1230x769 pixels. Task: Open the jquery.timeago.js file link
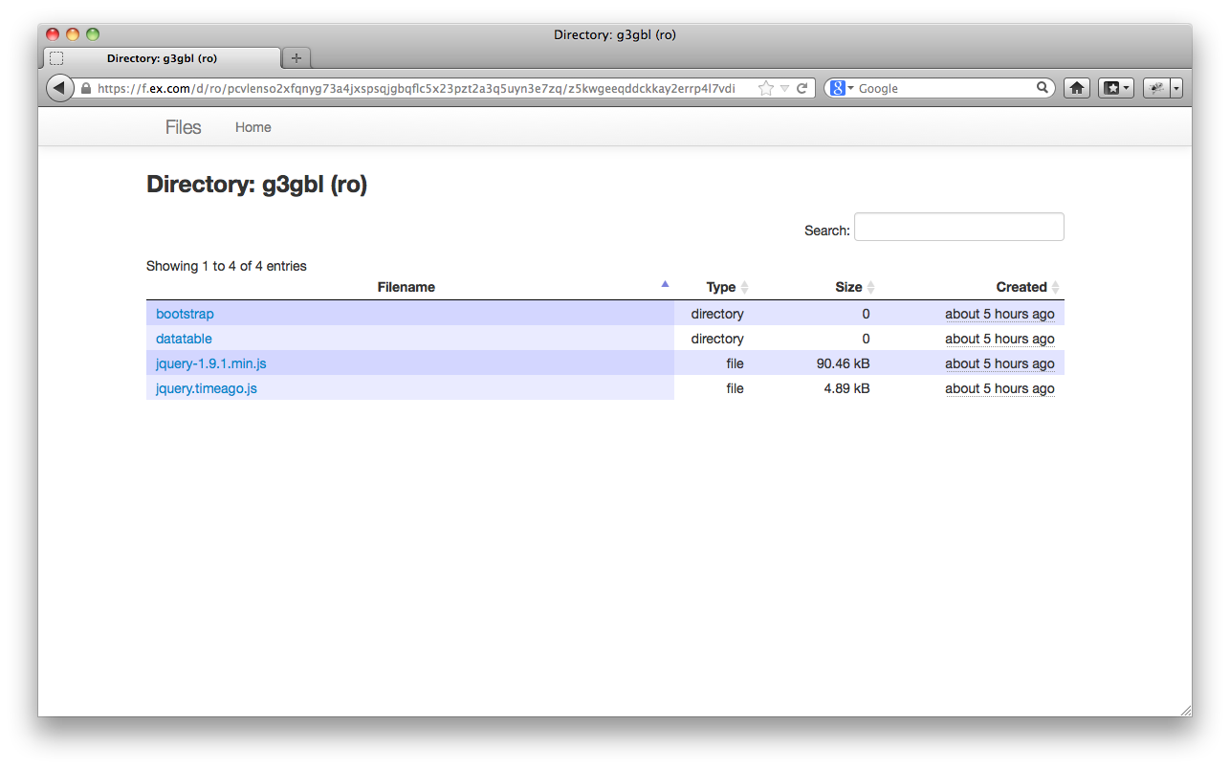(207, 388)
